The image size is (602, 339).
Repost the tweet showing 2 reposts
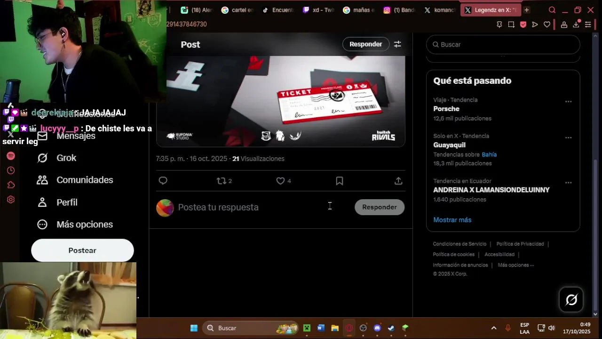224,181
